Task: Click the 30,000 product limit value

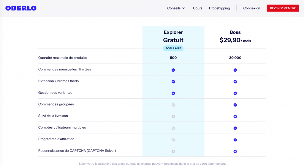Action: 235,58
